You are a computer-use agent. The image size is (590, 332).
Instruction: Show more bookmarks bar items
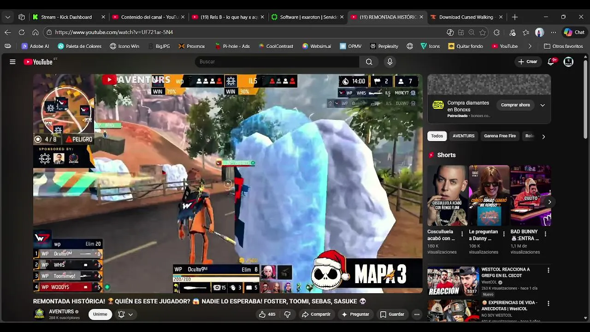point(530,46)
